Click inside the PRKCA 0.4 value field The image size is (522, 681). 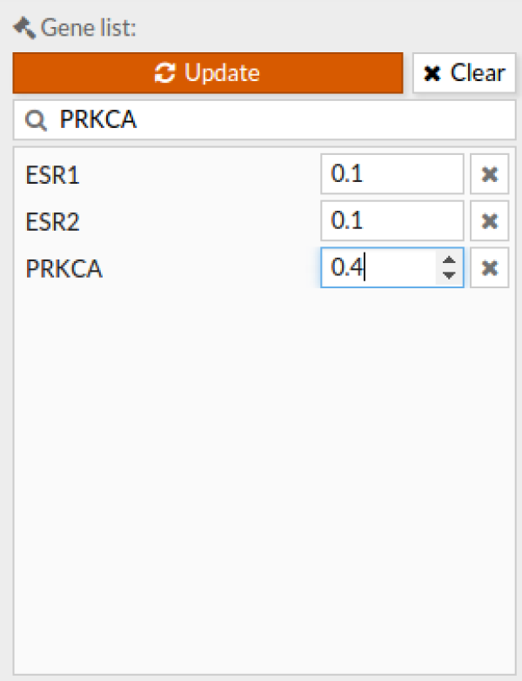coord(378,268)
